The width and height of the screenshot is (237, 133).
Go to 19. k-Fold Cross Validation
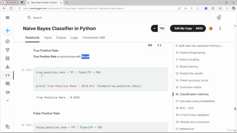pos(192,115)
